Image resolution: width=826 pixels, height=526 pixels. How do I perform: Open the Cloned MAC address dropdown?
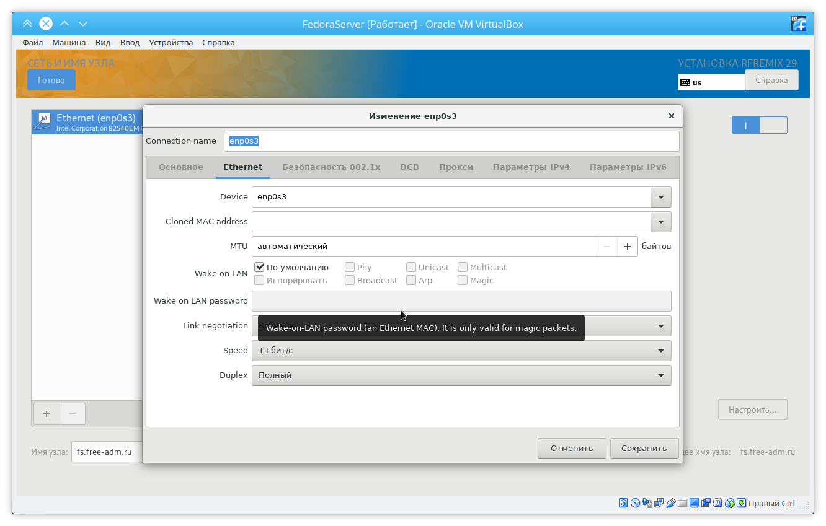[660, 222]
